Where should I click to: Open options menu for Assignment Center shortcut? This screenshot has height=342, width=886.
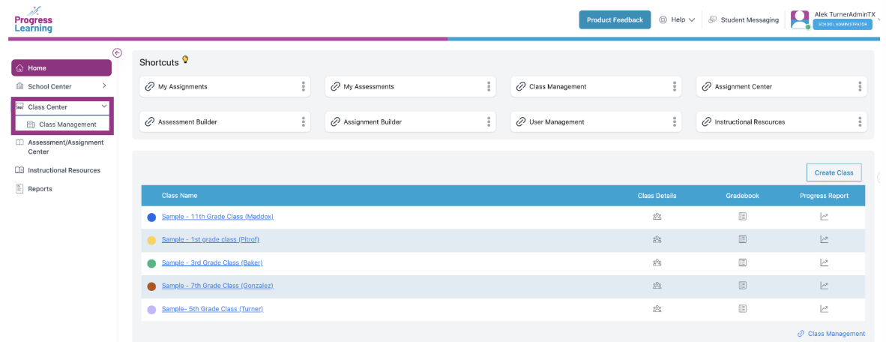[x=860, y=86]
